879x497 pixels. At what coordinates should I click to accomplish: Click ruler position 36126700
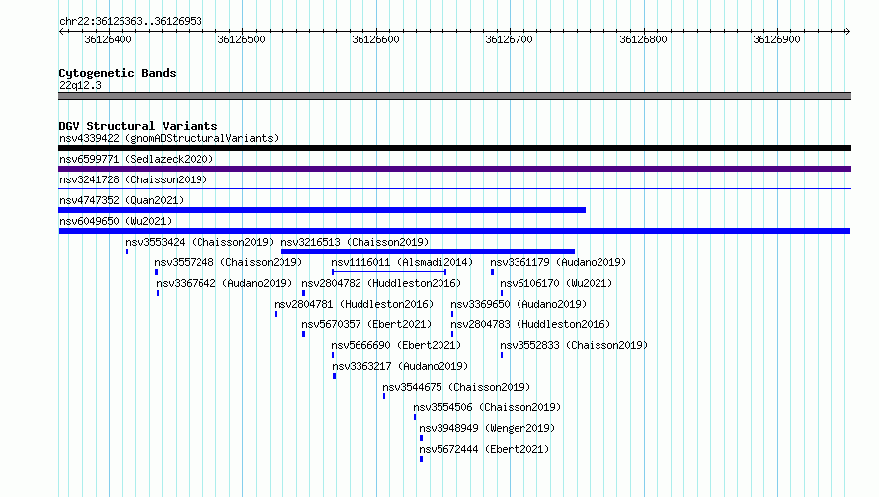tap(509, 39)
